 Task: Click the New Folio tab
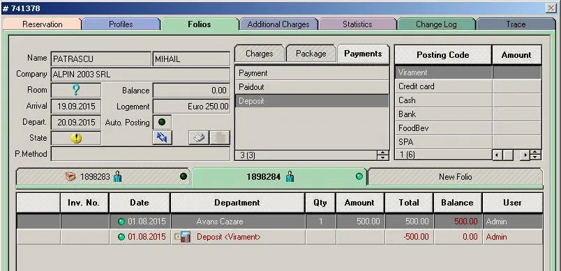(455, 176)
